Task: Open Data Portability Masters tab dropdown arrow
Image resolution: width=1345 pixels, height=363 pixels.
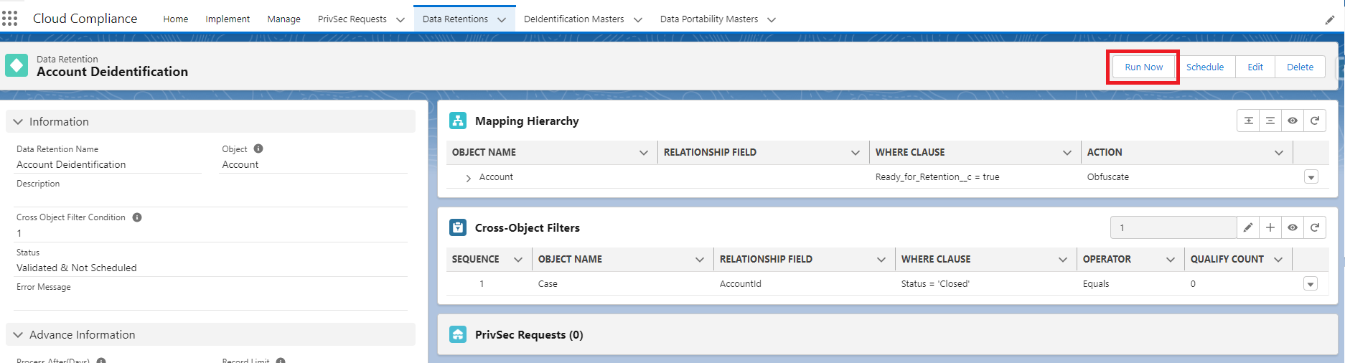Action: click(772, 20)
